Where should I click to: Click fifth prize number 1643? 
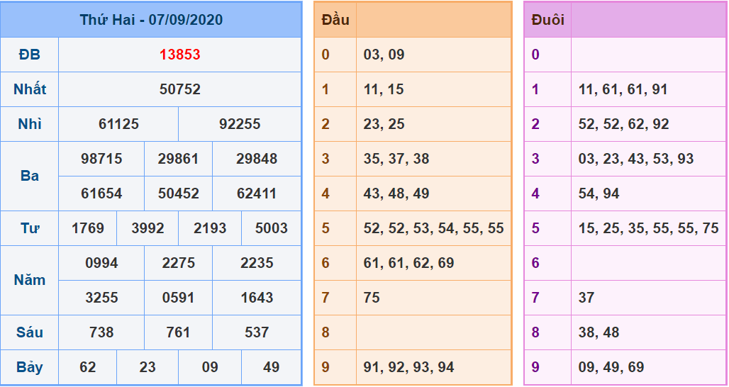pos(257,298)
